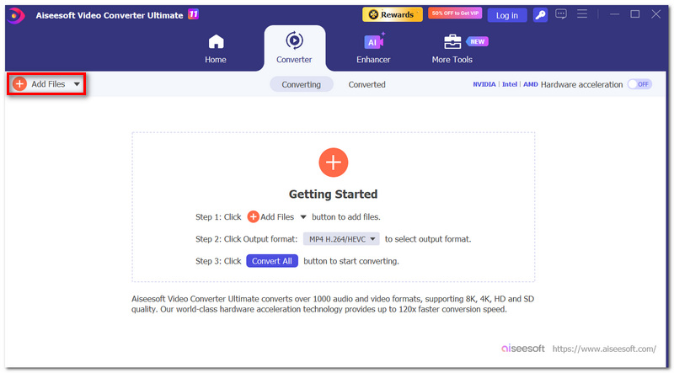Open the More Tools tab
Image resolution: width=674 pixels, height=373 pixels.
pos(452,49)
